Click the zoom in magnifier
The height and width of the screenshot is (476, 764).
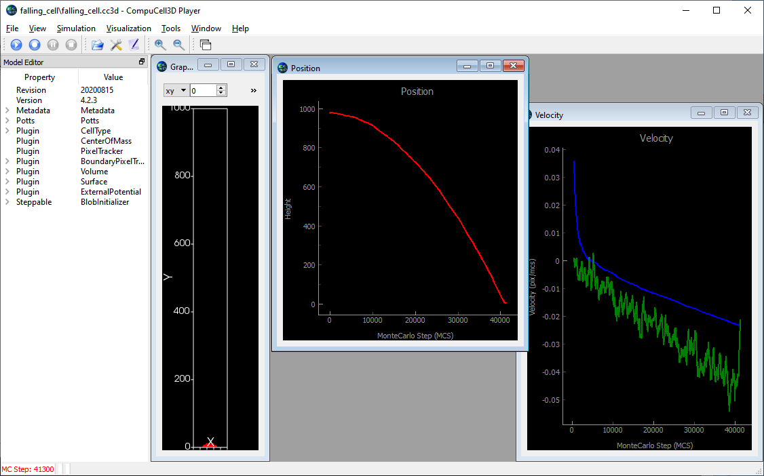point(160,45)
